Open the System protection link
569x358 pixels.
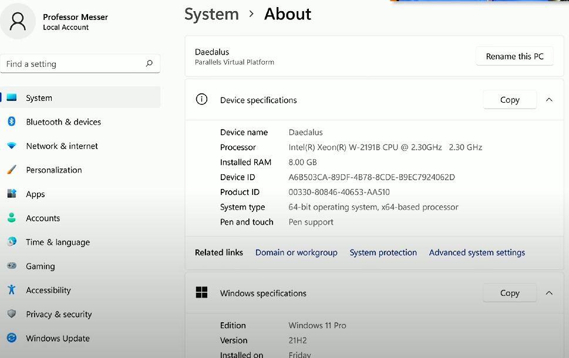click(x=383, y=252)
